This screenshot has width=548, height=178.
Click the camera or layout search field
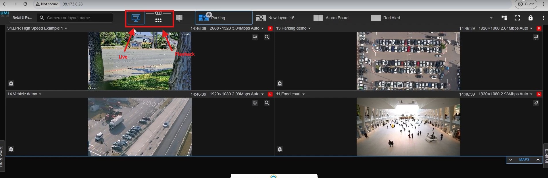pos(78,18)
